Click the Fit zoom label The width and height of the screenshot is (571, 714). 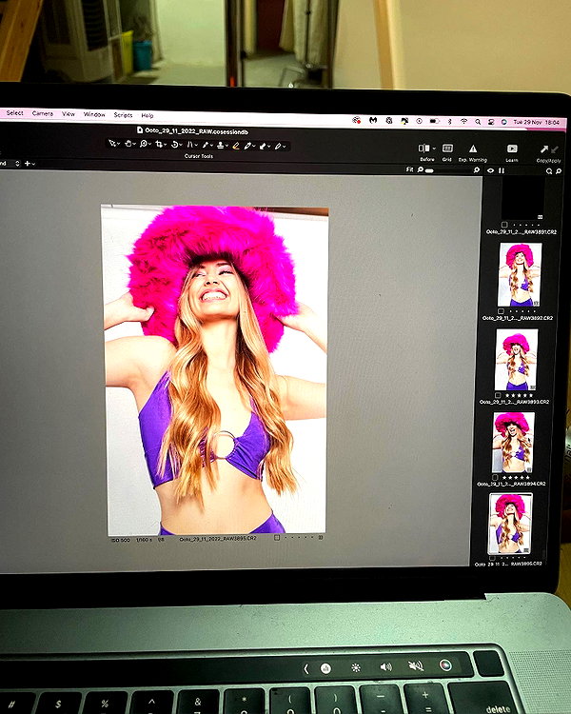409,169
